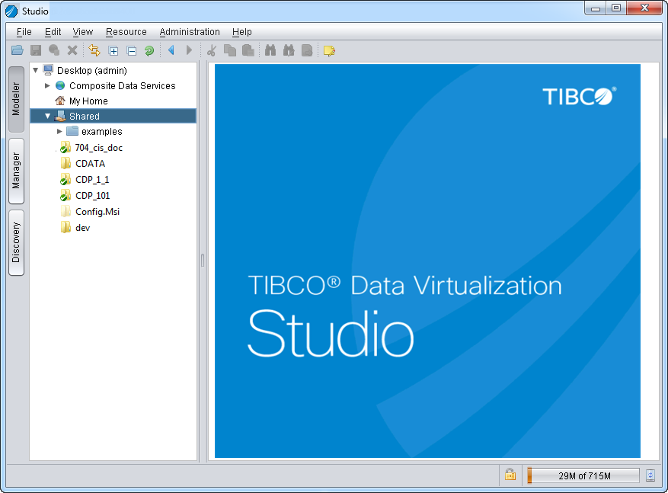Collapse the Desktop (admin) tree node
This screenshot has width=668, height=493.
(35, 70)
